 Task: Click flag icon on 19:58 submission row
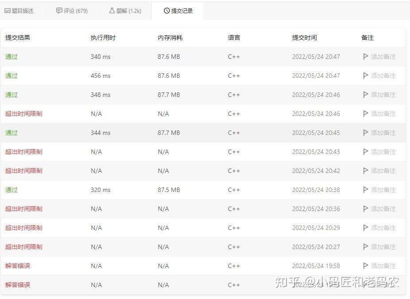(x=366, y=265)
